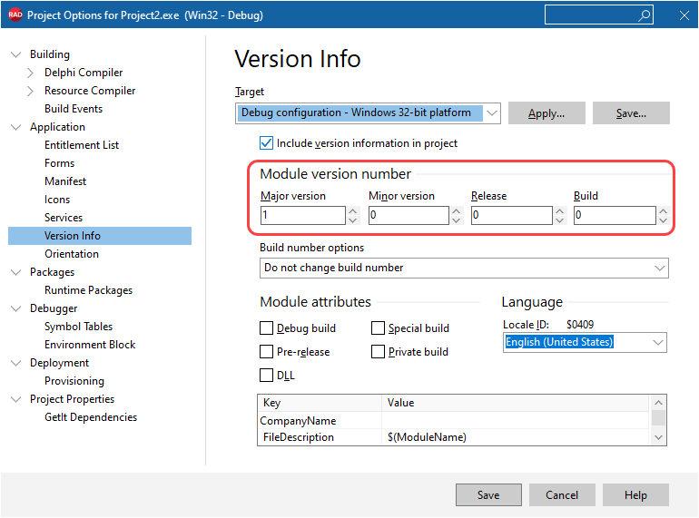Expand the Resource Compiler node

[x=30, y=91]
